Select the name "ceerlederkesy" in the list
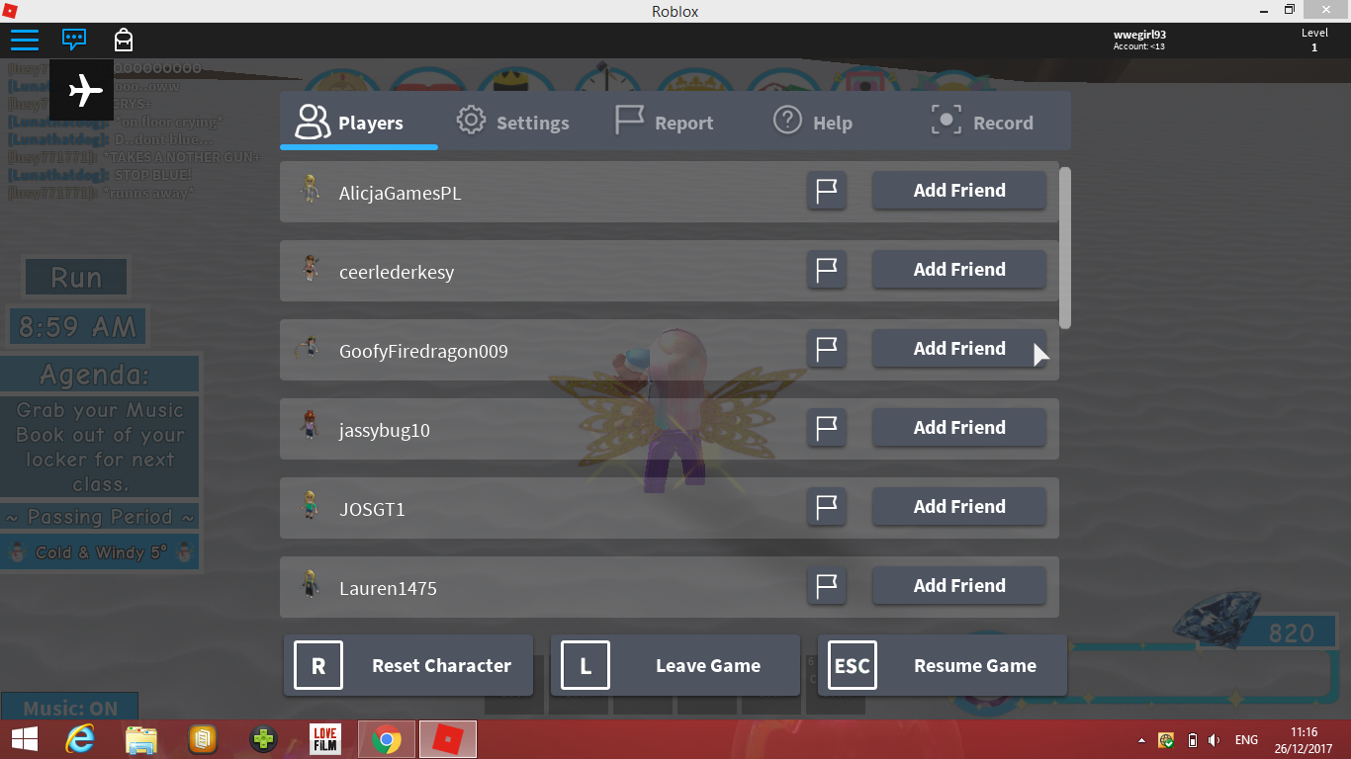 [x=397, y=272]
